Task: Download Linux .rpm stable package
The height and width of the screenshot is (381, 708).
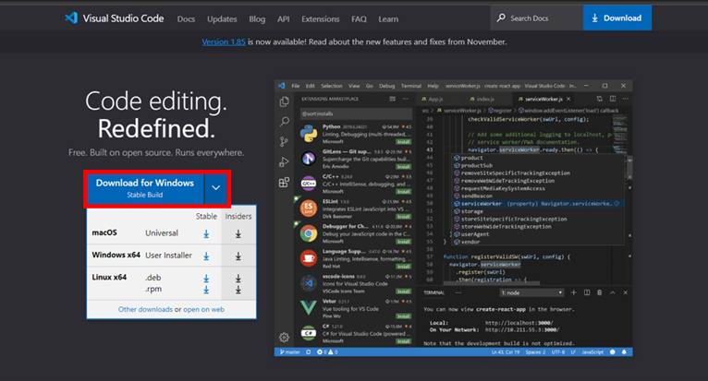Action: (x=206, y=290)
